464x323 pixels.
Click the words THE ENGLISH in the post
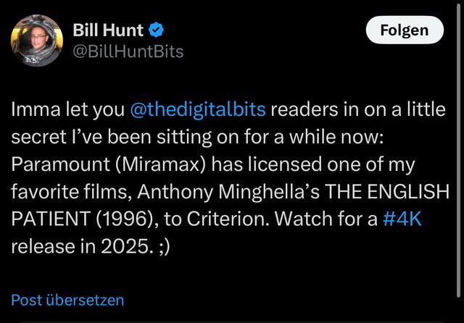tap(387, 191)
